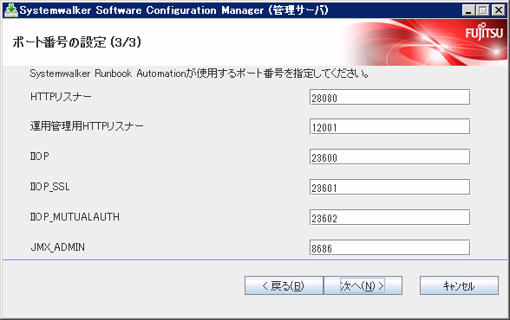
Task: Click the installer icon in the title bar
Action: (10, 10)
